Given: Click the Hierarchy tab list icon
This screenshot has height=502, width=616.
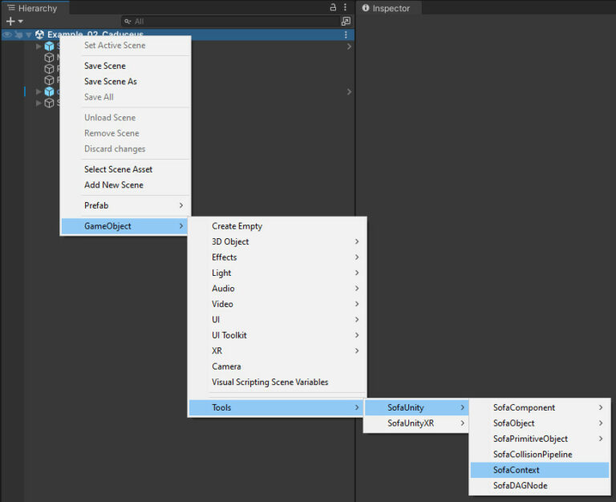Looking at the screenshot, I should 10,8.
